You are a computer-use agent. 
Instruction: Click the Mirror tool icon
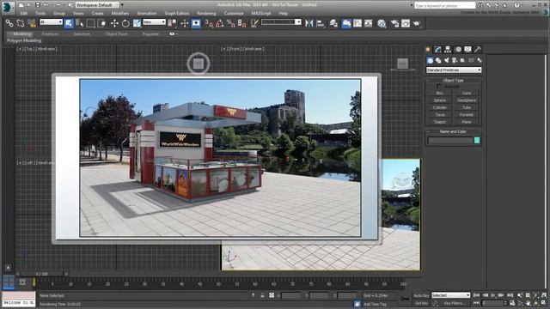[309, 23]
